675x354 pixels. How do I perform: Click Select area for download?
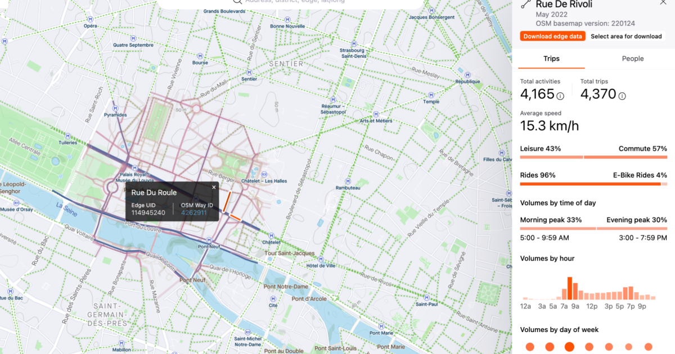click(x=627, y=36)
